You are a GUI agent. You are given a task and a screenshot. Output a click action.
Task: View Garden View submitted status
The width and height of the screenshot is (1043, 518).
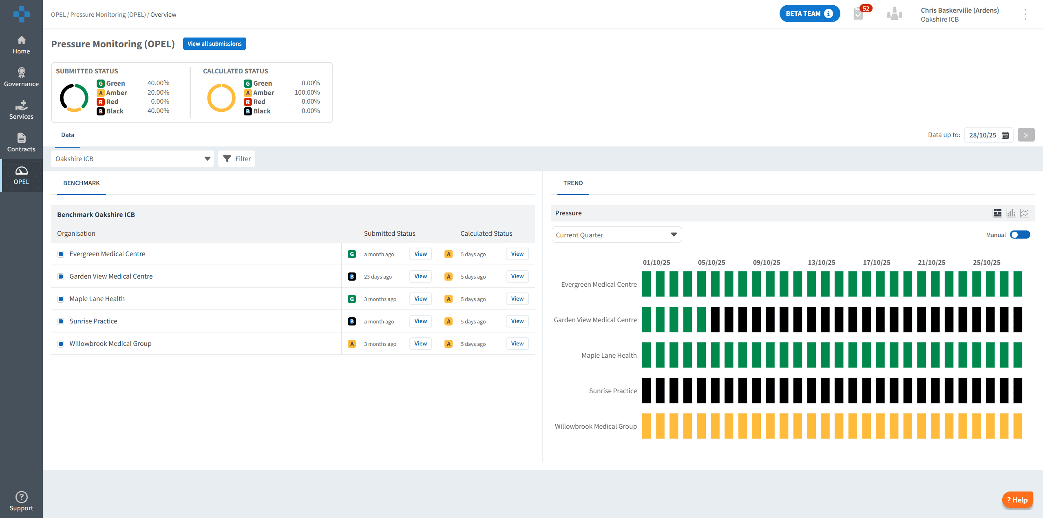tap(420, 277)
